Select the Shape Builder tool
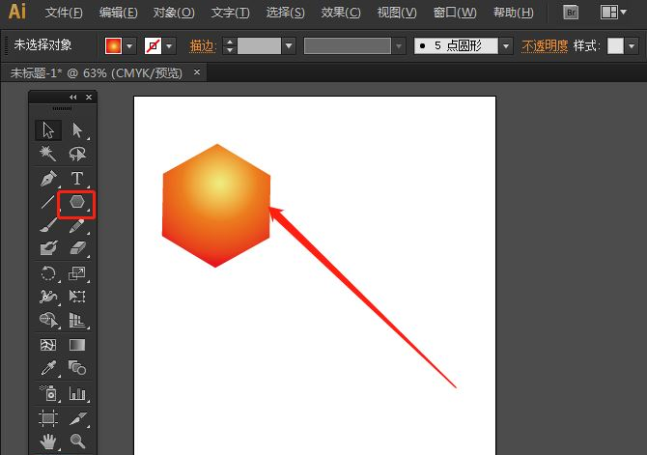647x455 pixels. coord(48,320)
